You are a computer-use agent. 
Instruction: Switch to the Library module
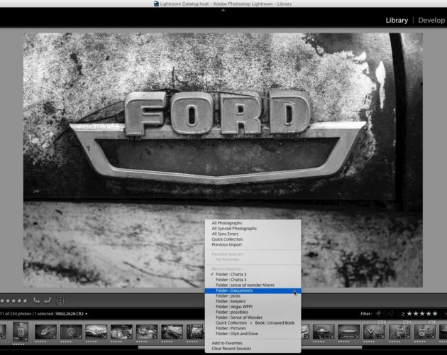coord(397,21)
